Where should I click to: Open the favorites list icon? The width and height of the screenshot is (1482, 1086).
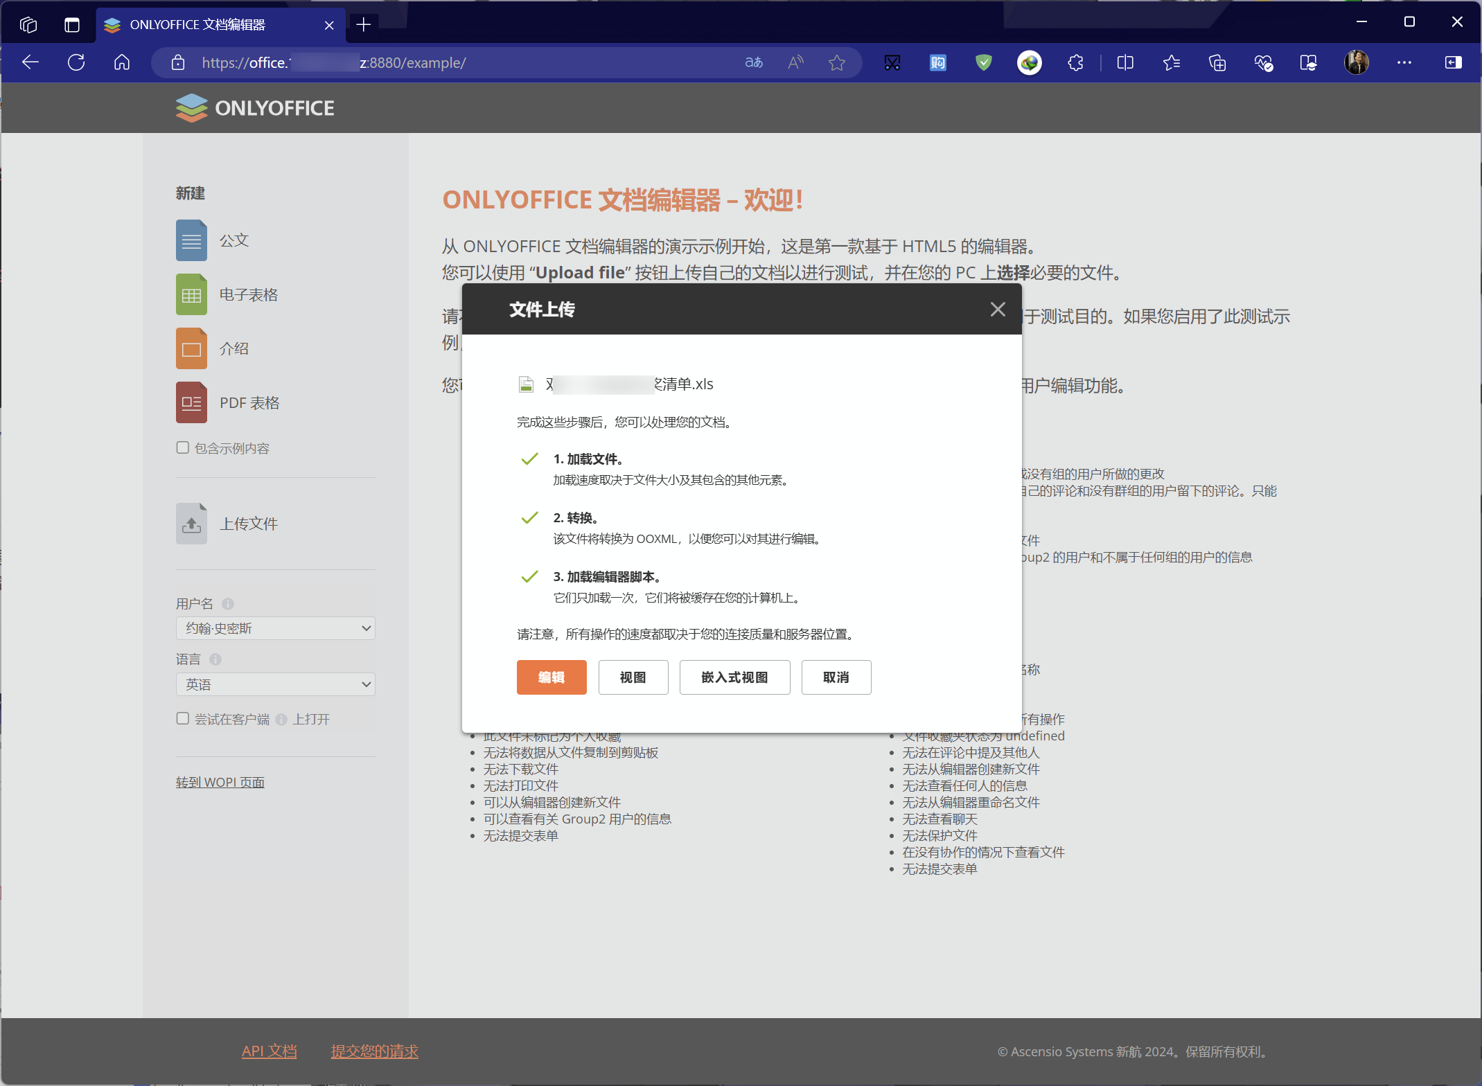pyautogui.click(x=1172, y=63)
